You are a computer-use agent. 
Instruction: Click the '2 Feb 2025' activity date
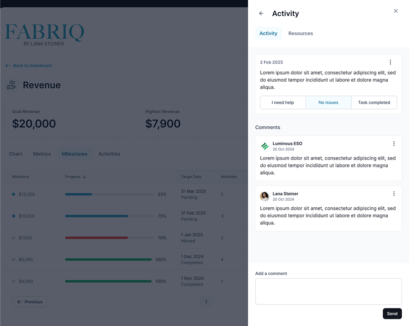pyautogui.click(x=271, y=62)
